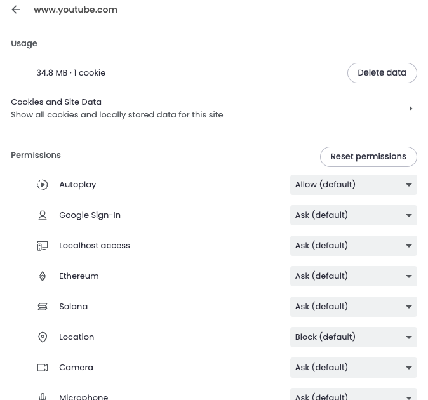Viewport: 428px width, 400px height.
Task: Open the Location Block (default) dropdown
Action: coord(354,337)
